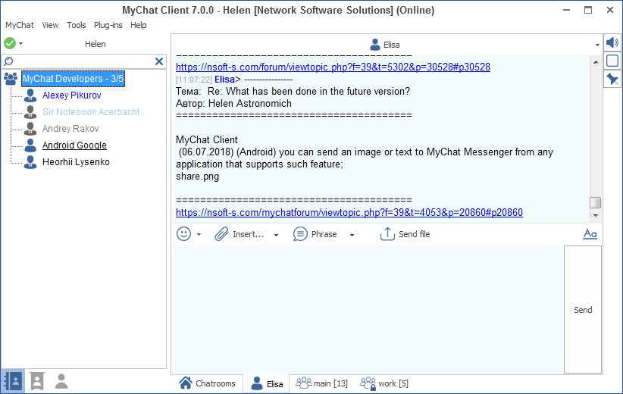Select the MyChat Developers - 3/5 group
This screenshot has height=394, width=623.
[x=73, y=79]
